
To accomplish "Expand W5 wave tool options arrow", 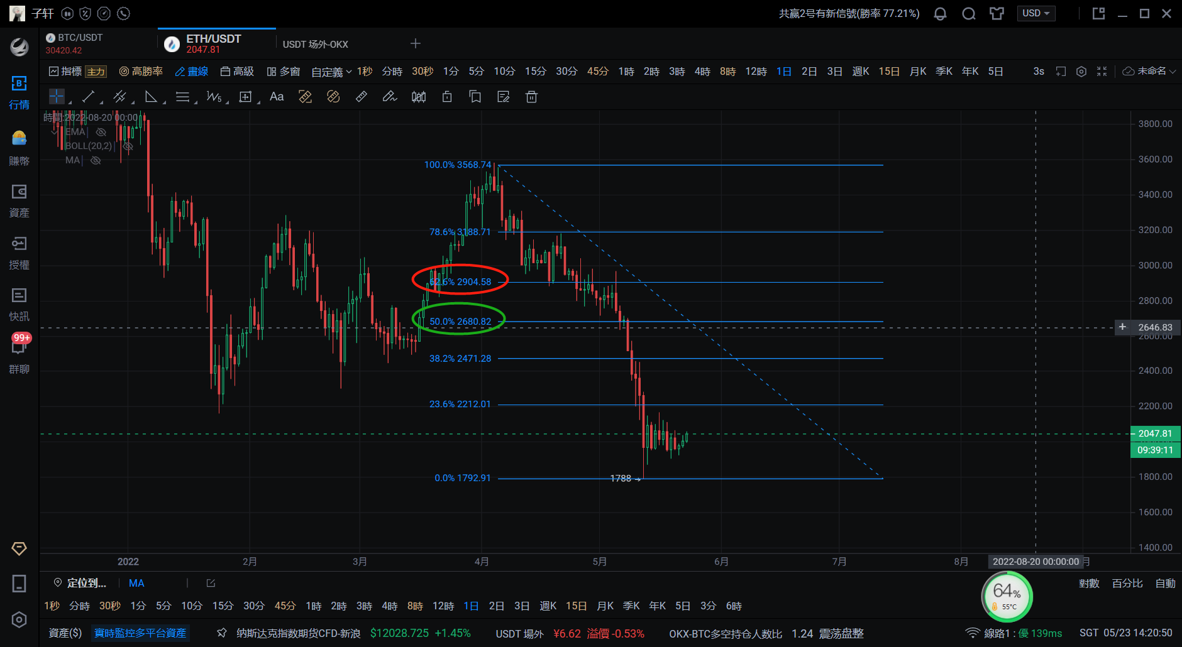I will coord(227,102).
